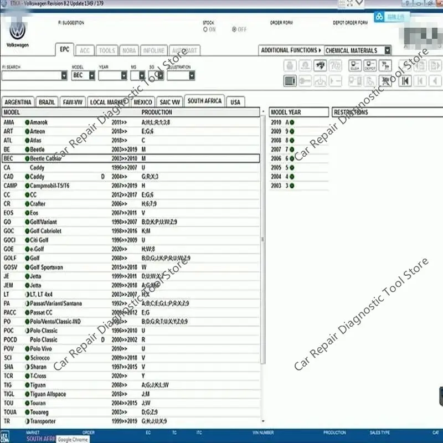The width and height of the screenshot is (443, 443).
Task: Expand the Model dropdown showing BEC
Action: [x=91, y=75]
